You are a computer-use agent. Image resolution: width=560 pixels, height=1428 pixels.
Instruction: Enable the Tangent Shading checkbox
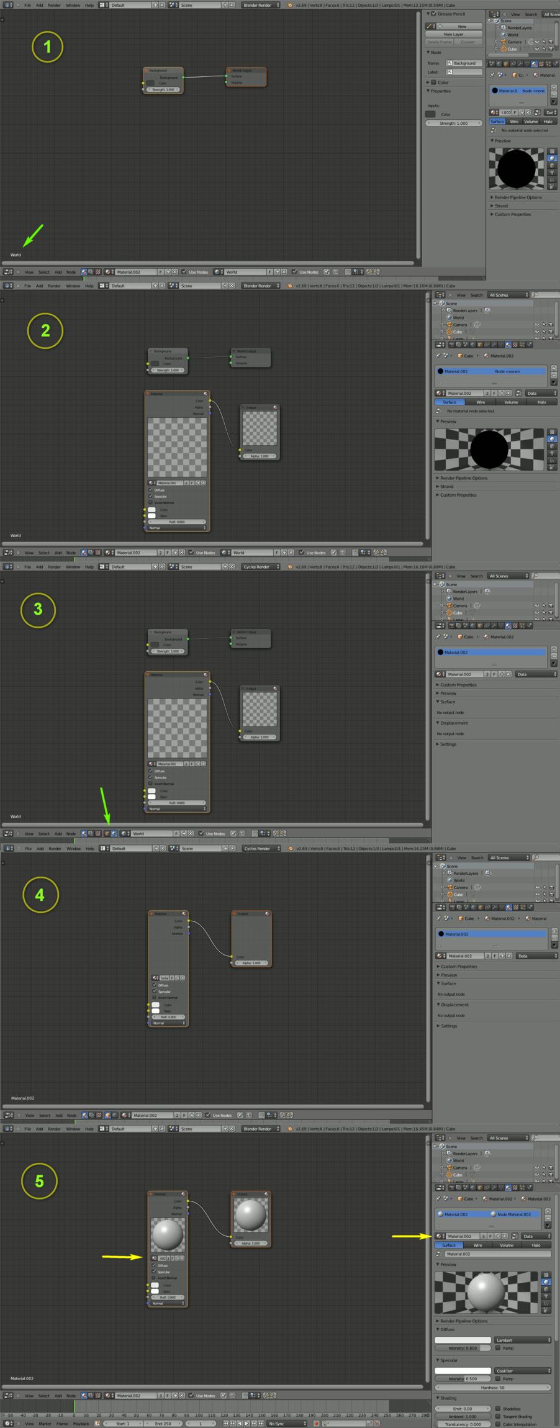[x=497, y=1416]
